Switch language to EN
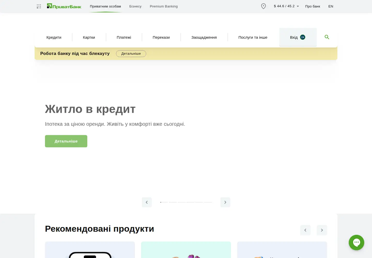 [331, 6]
